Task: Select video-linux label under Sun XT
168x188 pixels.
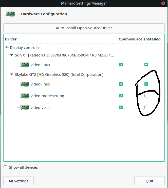Action: [x=40, y=65]
